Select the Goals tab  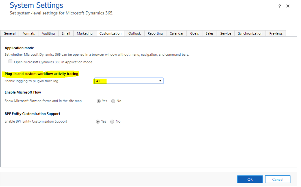[194, 33]
